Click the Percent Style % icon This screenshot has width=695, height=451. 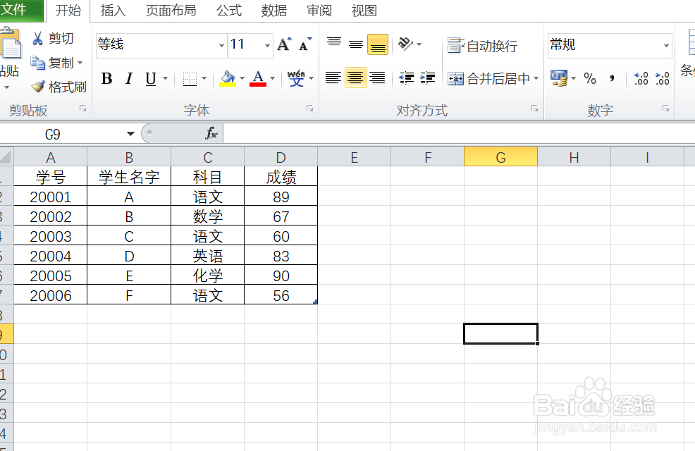pos(591,79)
